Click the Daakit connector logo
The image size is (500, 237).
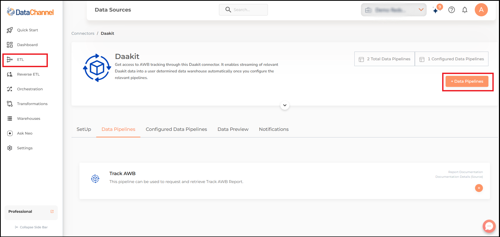click(97, 68)
